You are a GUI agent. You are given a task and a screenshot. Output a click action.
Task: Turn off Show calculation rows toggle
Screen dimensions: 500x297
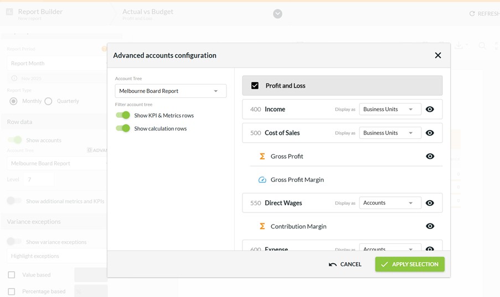coord(123,128)
